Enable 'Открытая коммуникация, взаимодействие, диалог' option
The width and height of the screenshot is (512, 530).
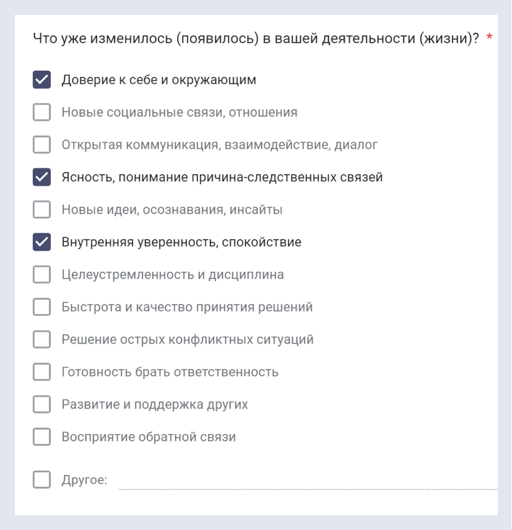[41, 146]
